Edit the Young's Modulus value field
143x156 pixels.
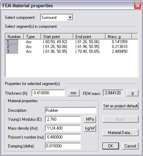(63, 119)
